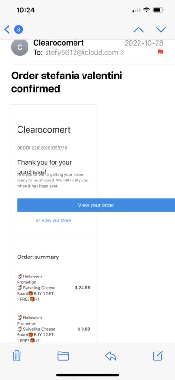
Task: Tap the battery icon in status bar
Action: pos(158,10)
